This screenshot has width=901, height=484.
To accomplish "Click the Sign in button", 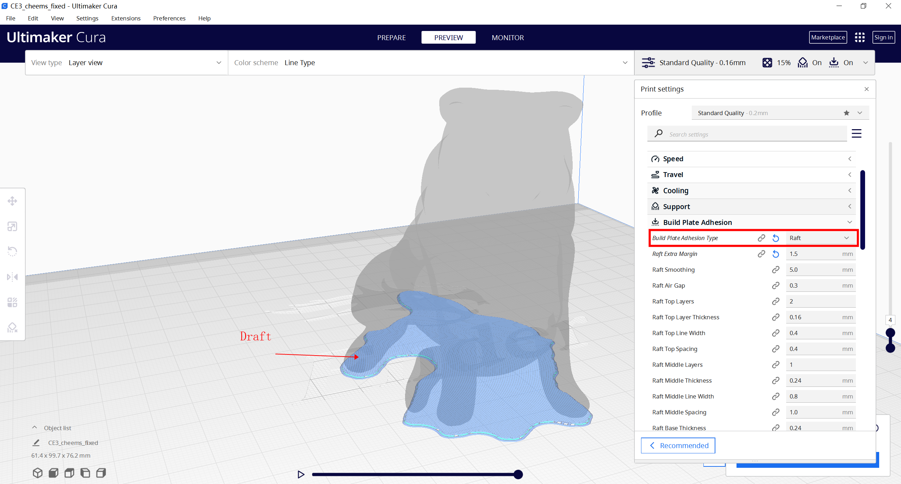I will coord(883,37).
